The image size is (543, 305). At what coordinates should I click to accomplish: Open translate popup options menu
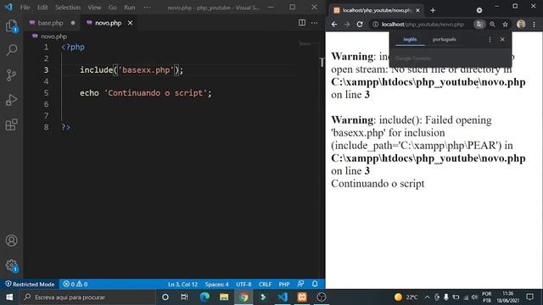pyautogui.click(x=490, y=40)
